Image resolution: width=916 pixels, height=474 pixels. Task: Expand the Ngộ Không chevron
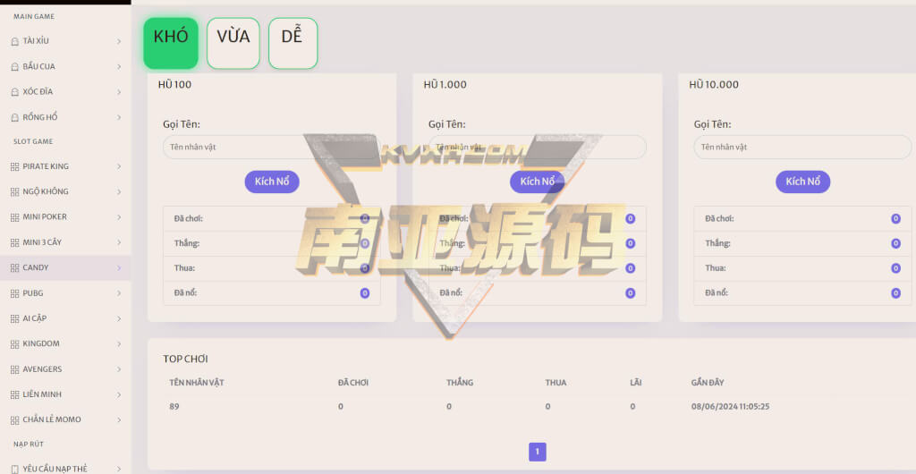pyautogui.click(x=119, y=191)
